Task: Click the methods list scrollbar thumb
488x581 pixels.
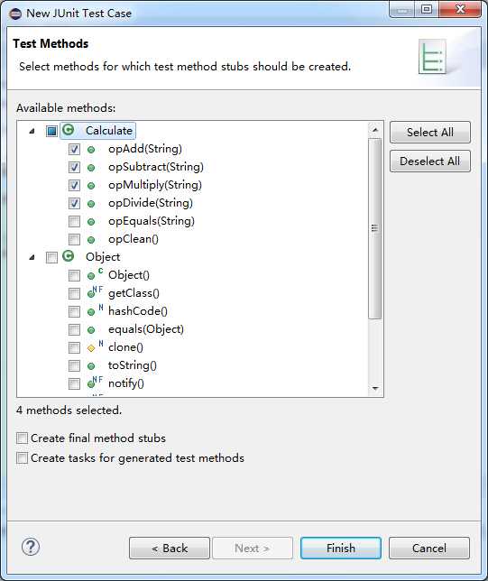Action: click(375, 228)
